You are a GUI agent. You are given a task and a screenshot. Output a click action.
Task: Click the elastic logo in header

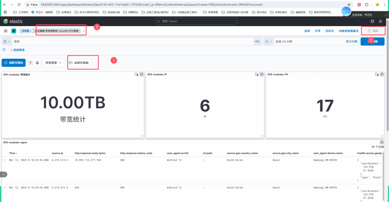pos(13,21)
